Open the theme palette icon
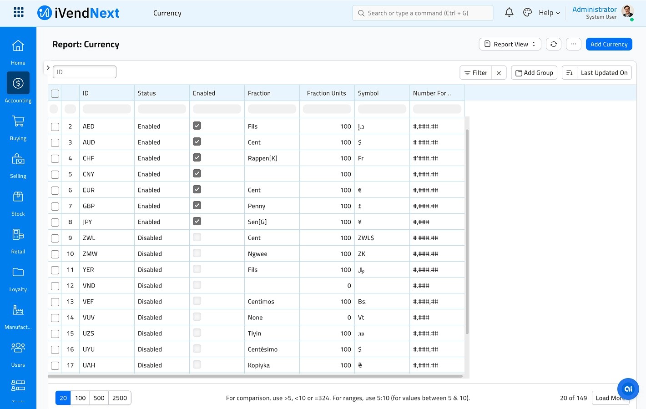Viewport: 646px width, 409px height. click(x=527, y=13)
